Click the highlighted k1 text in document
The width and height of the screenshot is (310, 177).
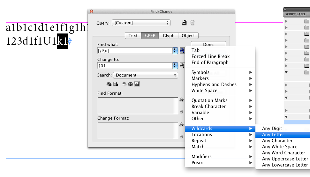point(63,41)
